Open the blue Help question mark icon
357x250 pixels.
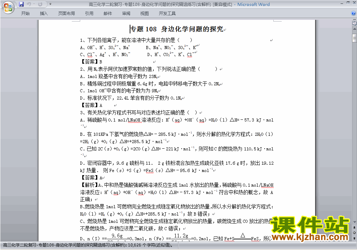(x=354, y=14)
